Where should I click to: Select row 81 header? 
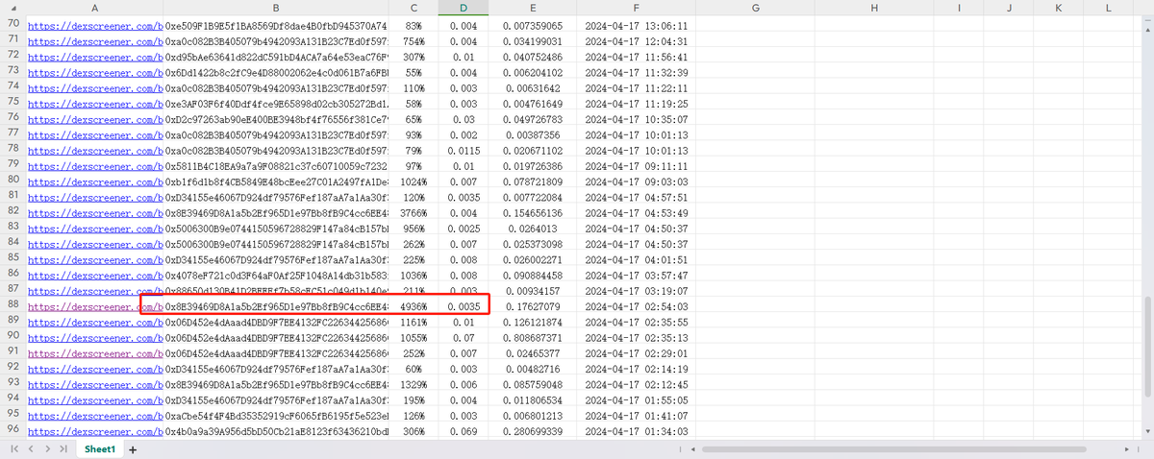click(13, 196)
